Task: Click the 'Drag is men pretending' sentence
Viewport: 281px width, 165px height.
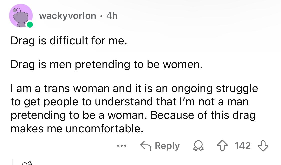Action: point(106,65)
